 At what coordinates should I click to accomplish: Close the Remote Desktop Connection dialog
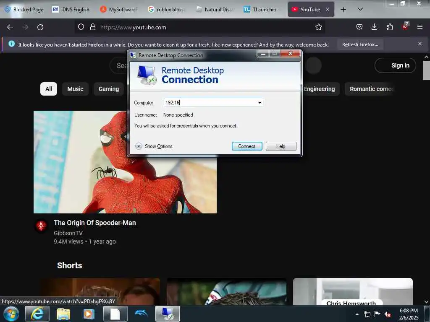click(291, 53)
